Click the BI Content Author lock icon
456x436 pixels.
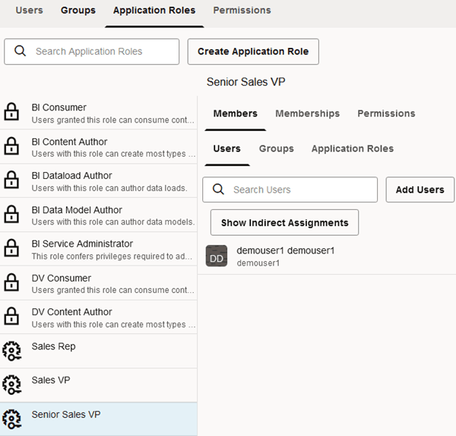coord(12,147)
